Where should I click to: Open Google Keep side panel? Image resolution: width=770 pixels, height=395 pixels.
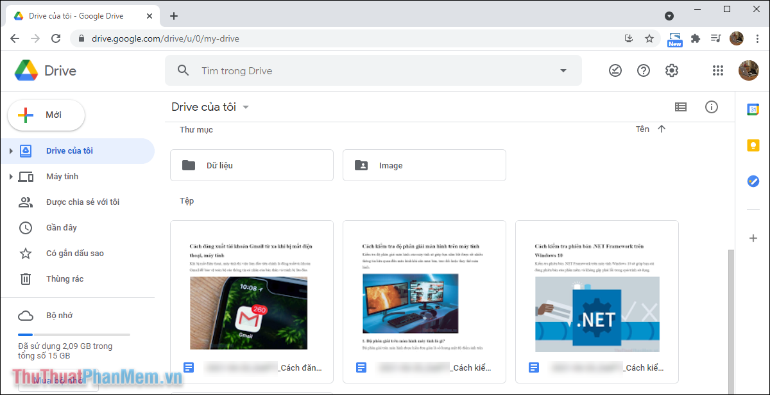(753, 145)
